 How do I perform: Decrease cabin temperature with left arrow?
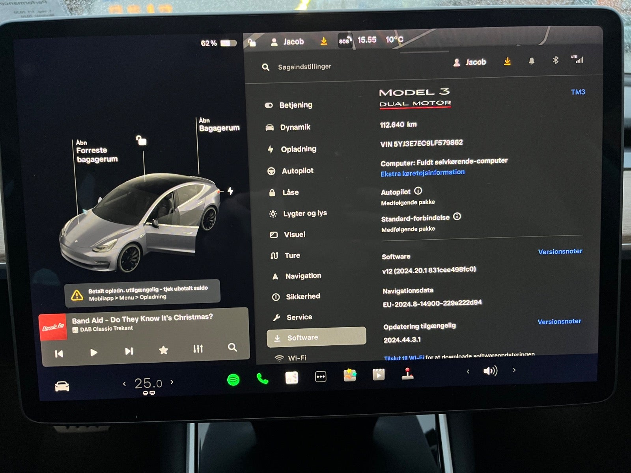click(x=124, y=384)
